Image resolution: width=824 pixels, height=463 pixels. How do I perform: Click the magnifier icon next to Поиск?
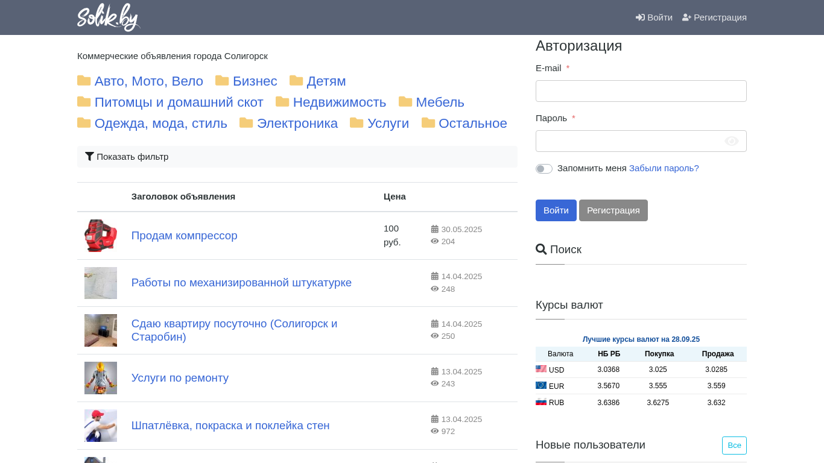[541, 250]
